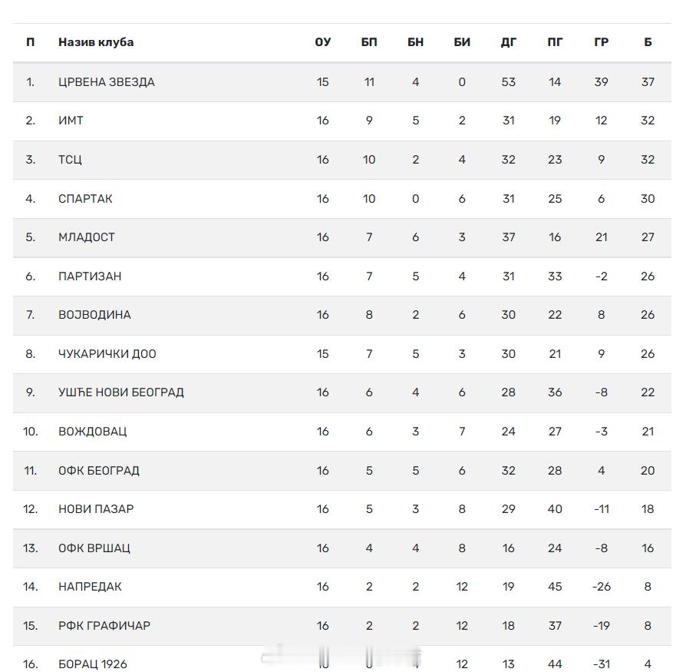Click the ВОЖДОВАЦ club name
Viewport: 686px width, 672px height.
[x=92, y=431]
